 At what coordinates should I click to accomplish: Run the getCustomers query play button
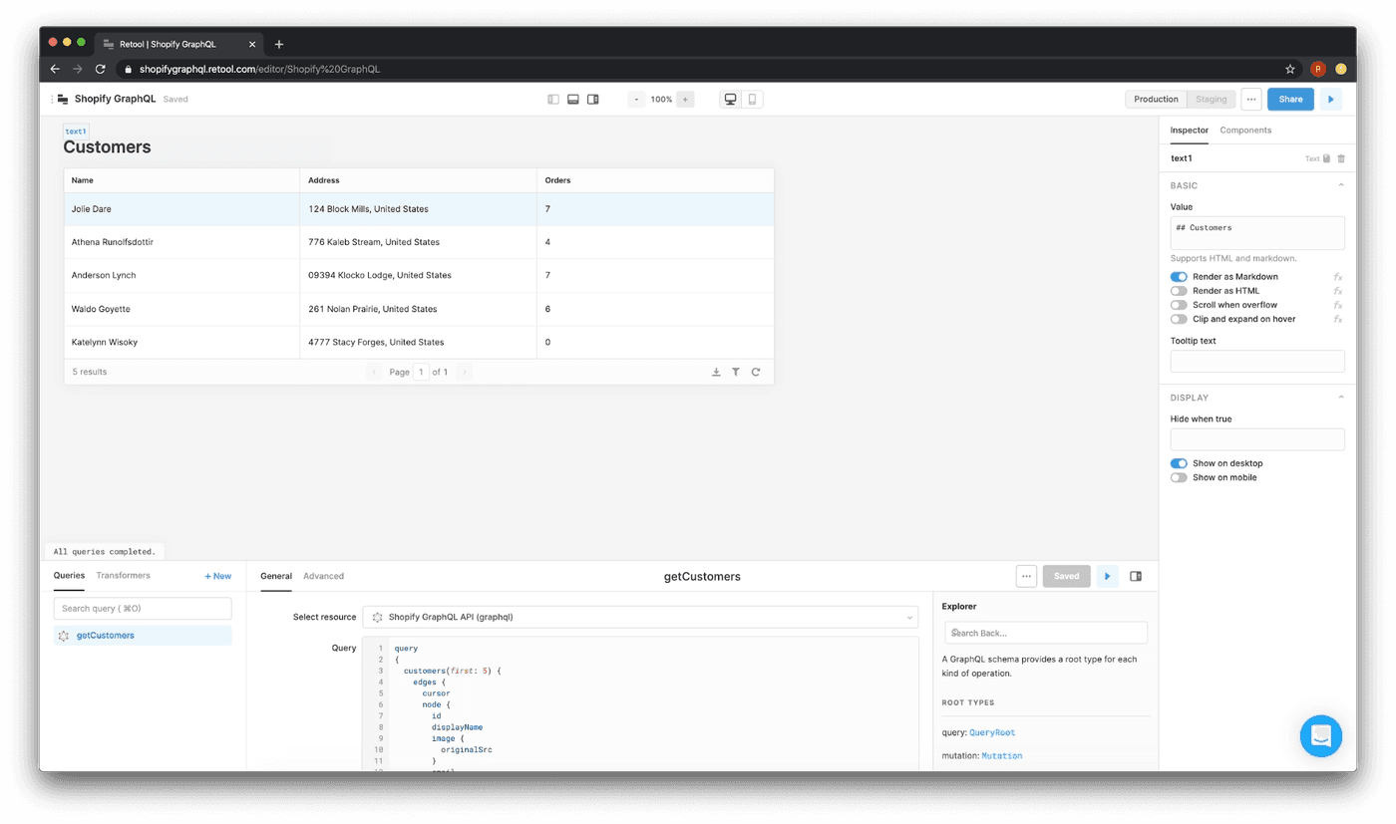pos(1107,576)
